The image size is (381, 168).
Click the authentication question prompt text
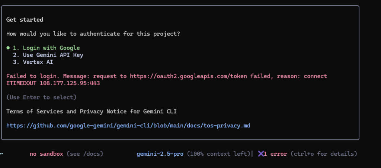pos(93,34)
